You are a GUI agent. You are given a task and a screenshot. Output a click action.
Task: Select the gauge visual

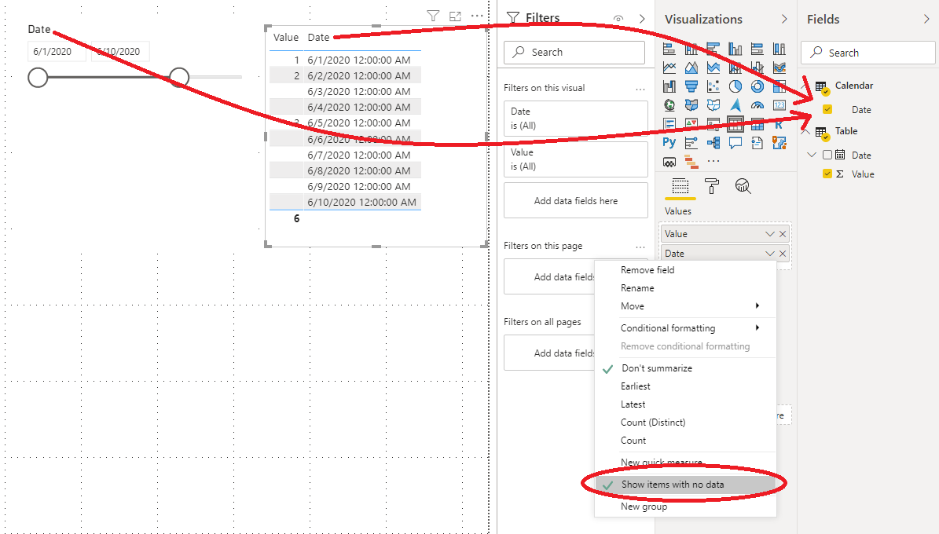757,104
